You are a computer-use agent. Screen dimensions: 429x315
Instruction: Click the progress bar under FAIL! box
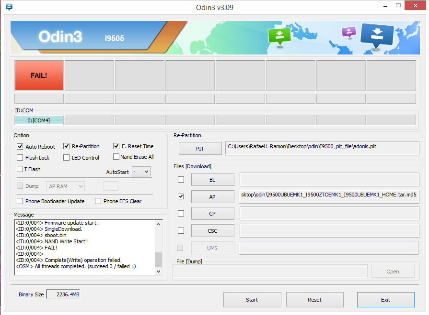[39, 99]
